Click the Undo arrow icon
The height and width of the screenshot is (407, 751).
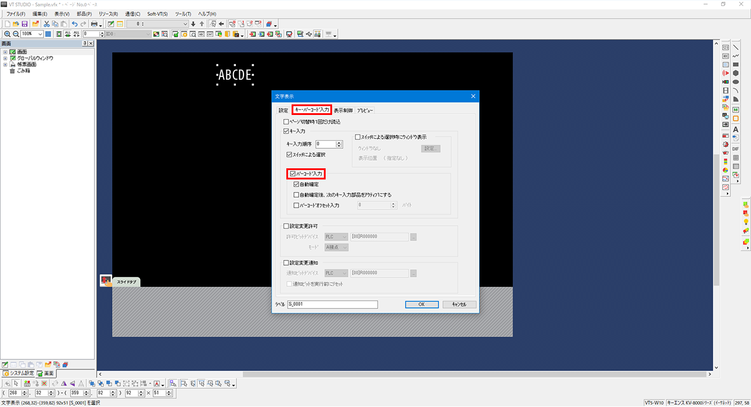click(75, 24)
